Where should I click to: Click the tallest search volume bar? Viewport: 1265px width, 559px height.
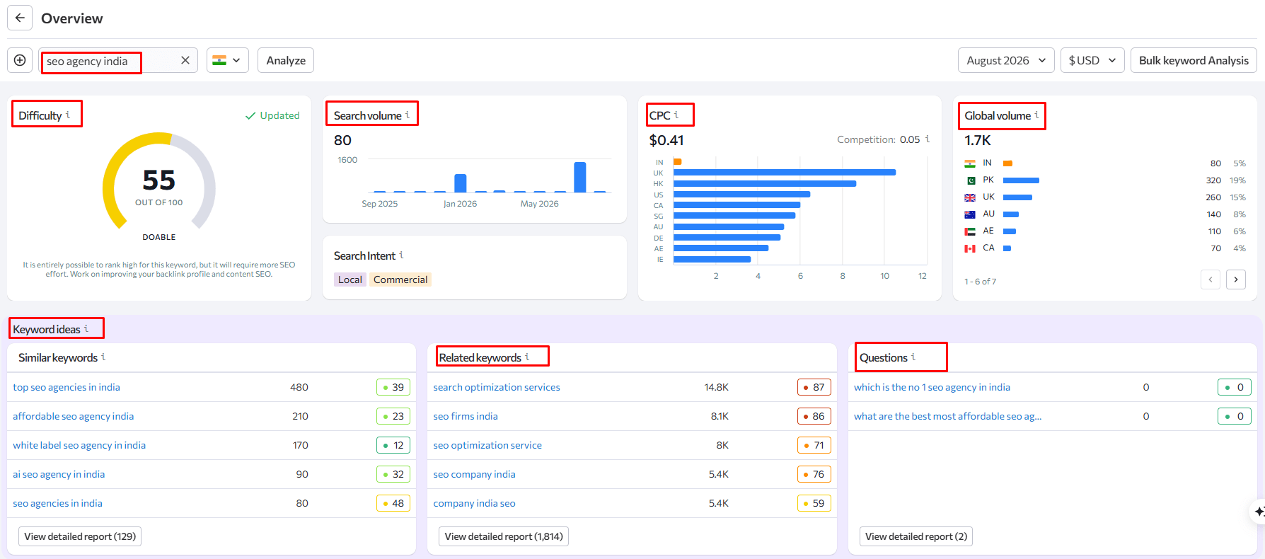coord(580,177)
